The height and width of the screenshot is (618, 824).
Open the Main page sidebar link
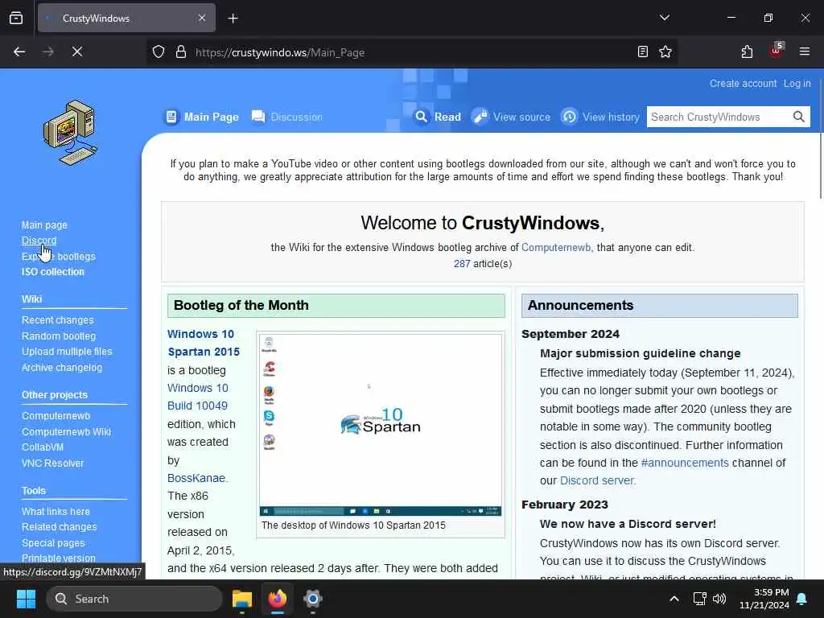point(45,225)
